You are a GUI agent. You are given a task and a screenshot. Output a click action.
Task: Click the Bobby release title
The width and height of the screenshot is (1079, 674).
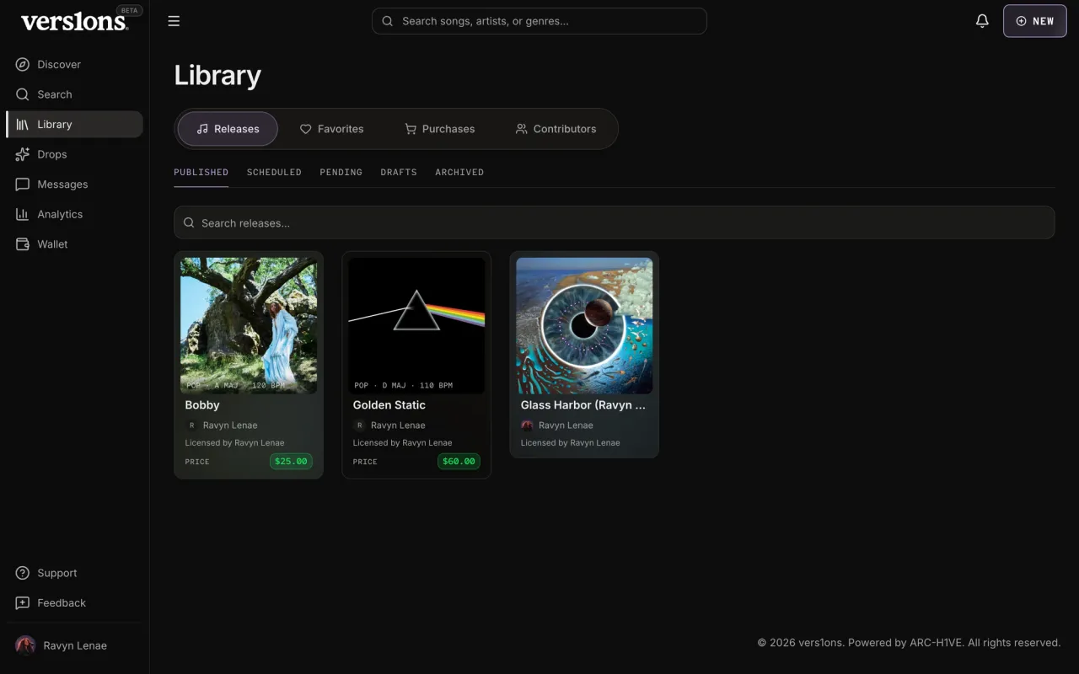(202, 405)
